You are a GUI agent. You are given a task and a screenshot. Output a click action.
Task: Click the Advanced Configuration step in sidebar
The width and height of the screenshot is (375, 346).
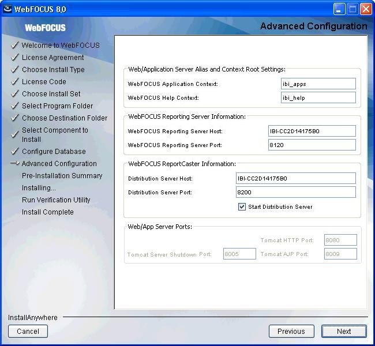59,164
